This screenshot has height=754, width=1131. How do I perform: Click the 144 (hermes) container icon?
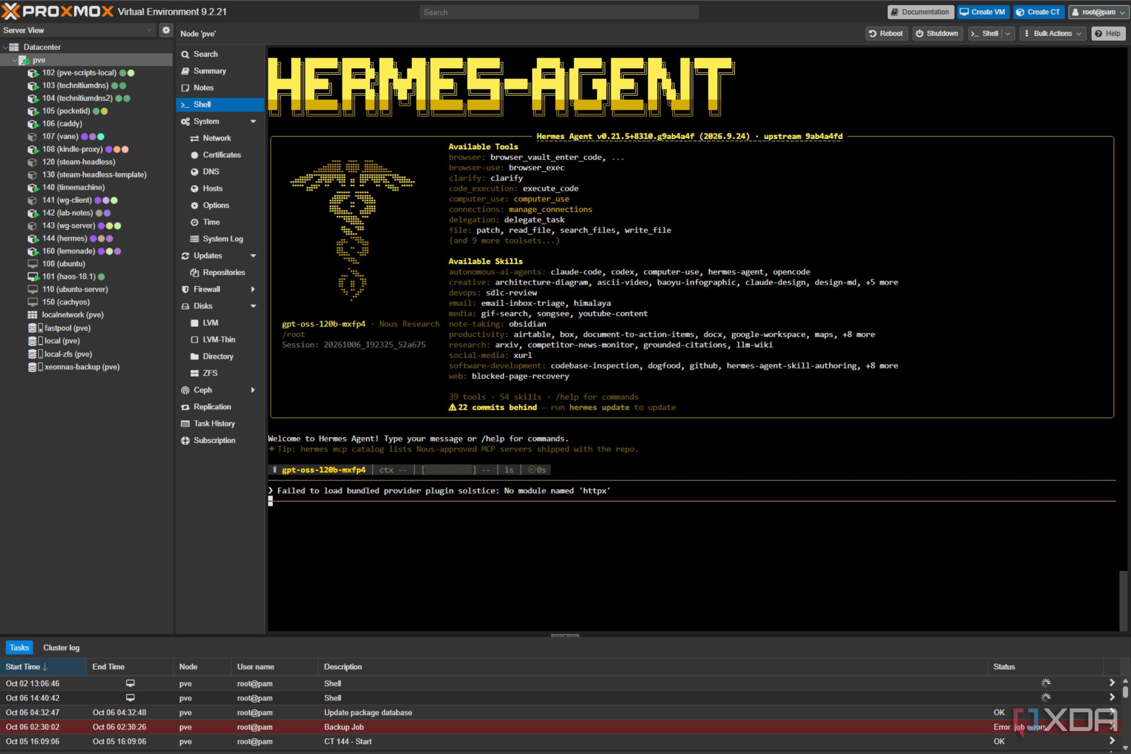(x=33, y=239)
